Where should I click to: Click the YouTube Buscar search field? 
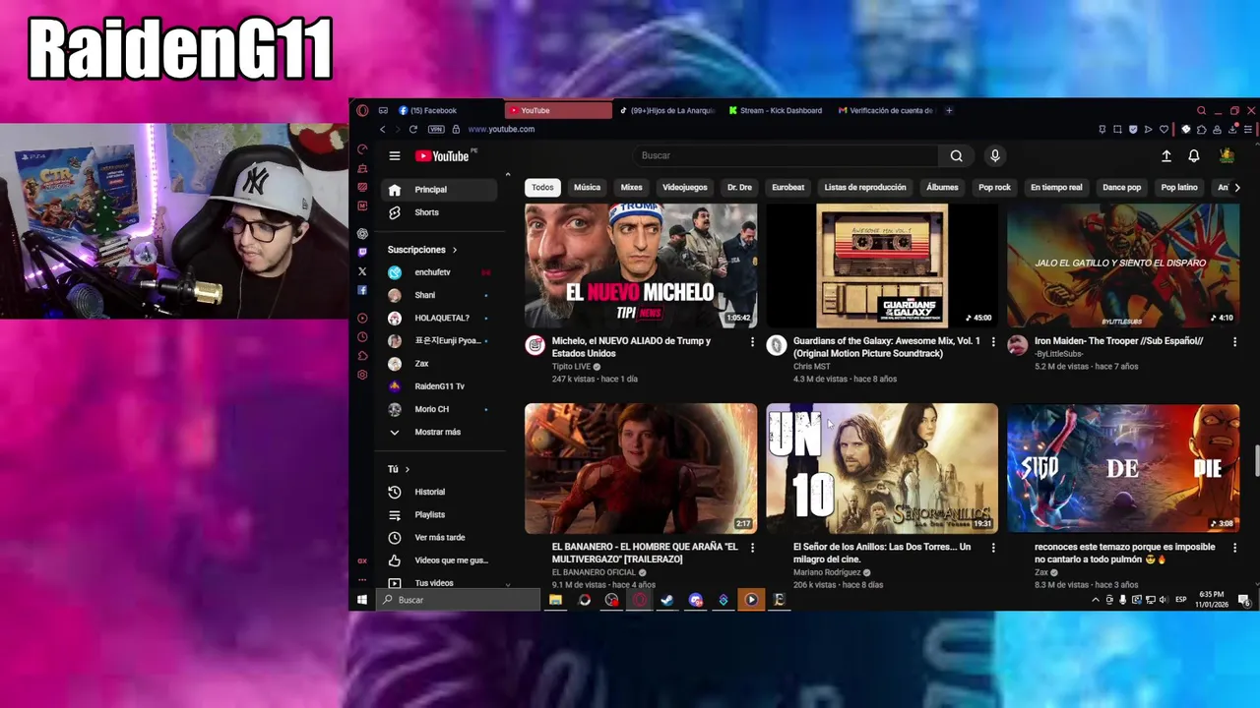pyautogui.click(x=786, y=155)
